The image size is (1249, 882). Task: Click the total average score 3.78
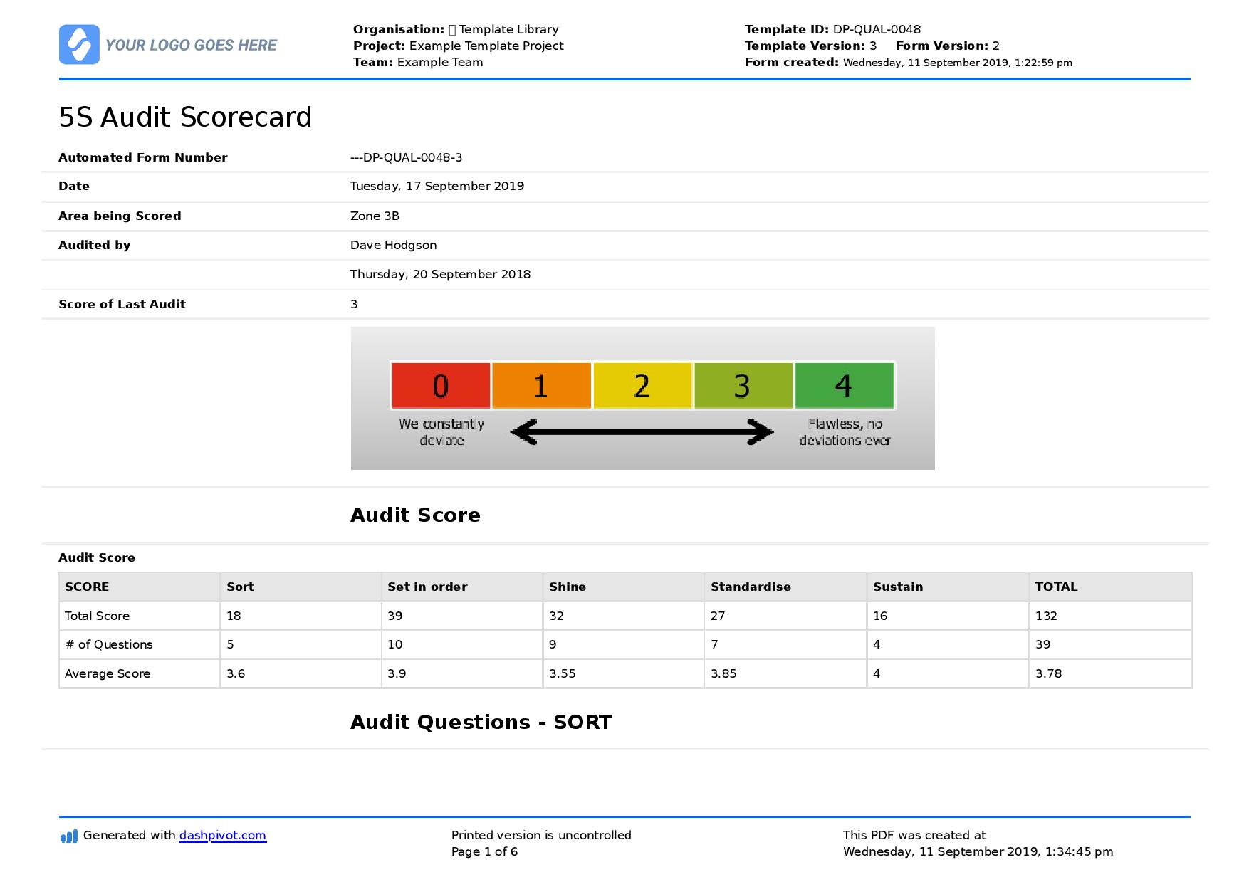(x=1048, y=673)
